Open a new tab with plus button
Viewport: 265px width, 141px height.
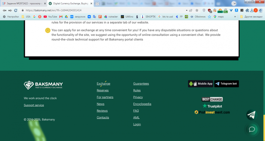[97, 3]
